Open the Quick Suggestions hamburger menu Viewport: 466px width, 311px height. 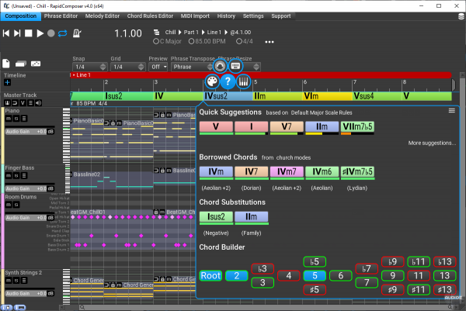click(451, 111)
